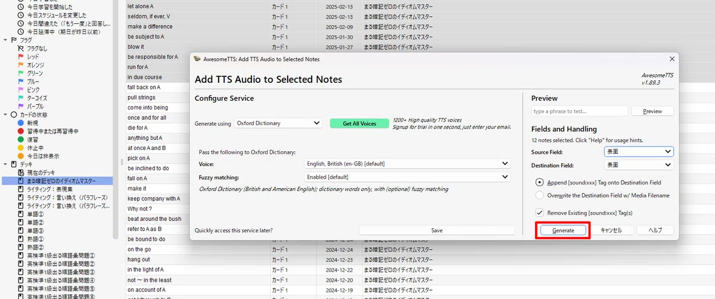Click clock icon for 今日間違えた filter
This screenshot has height=299, width=715.
point(21,24)
